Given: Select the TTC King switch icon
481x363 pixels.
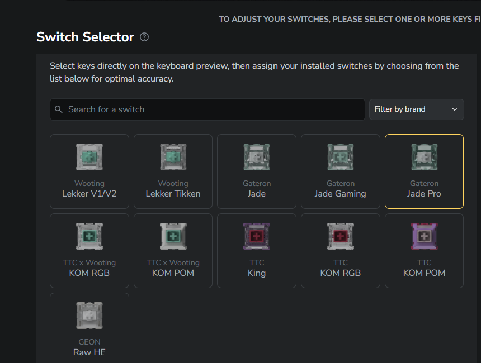Looking at the screenshot, I should pyautogui.click(x=257, y=236).
